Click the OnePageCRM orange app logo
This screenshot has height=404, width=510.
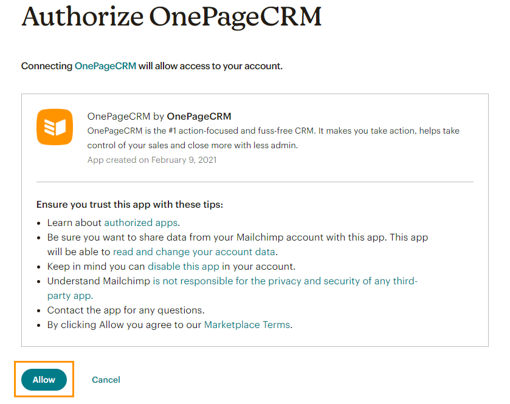tap(54, 128)
